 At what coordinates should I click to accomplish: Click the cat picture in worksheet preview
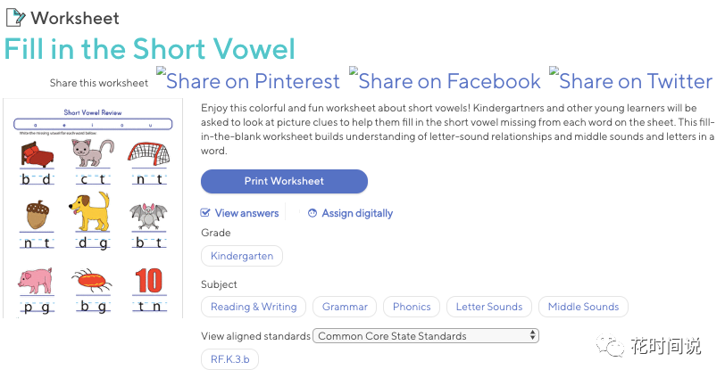point(93,152)
